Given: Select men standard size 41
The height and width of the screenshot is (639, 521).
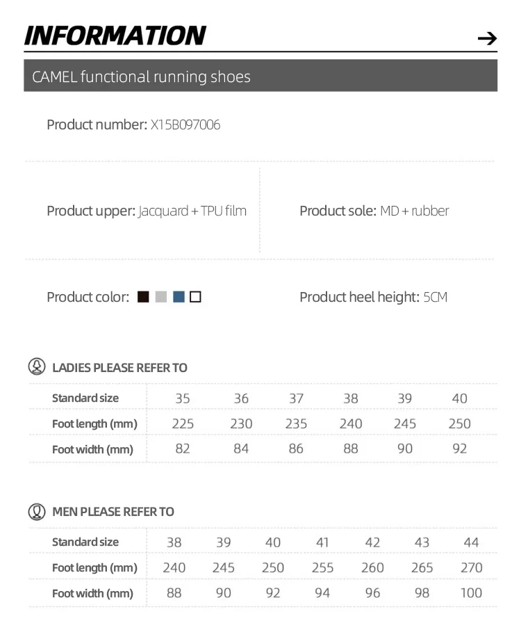Looking at the screenshot, I should (x=322, y=542).
